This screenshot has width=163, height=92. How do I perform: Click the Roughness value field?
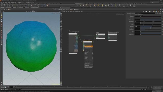click(x=137, y=28)
